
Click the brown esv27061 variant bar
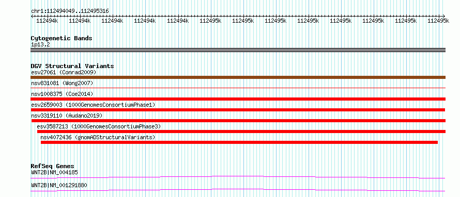(x=238, y=77)
